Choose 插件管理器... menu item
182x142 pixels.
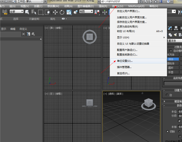pyautogui.click(x=138, y=67)
